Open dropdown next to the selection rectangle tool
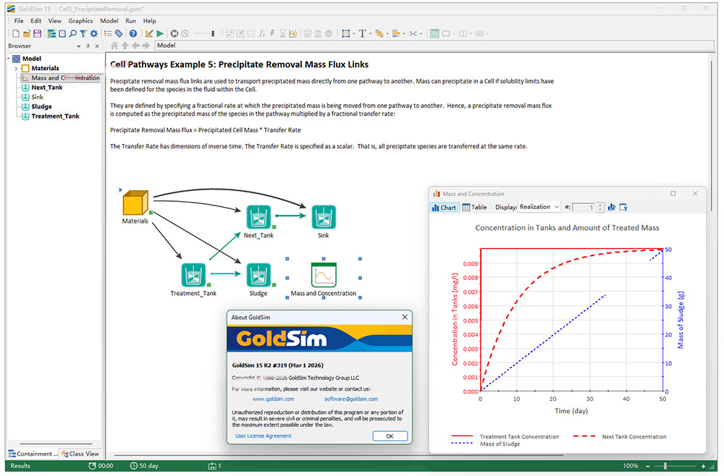724x476 pixels. click(x=354, y=33)
